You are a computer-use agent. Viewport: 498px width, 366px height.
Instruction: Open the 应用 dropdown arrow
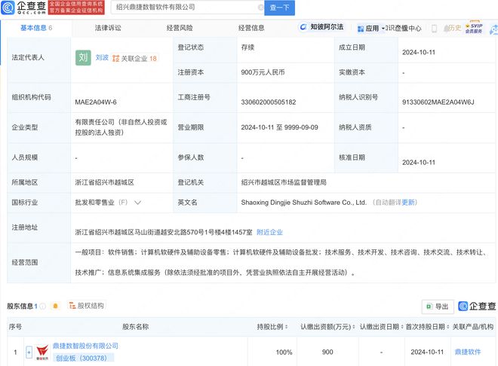(x=383, y=28)
